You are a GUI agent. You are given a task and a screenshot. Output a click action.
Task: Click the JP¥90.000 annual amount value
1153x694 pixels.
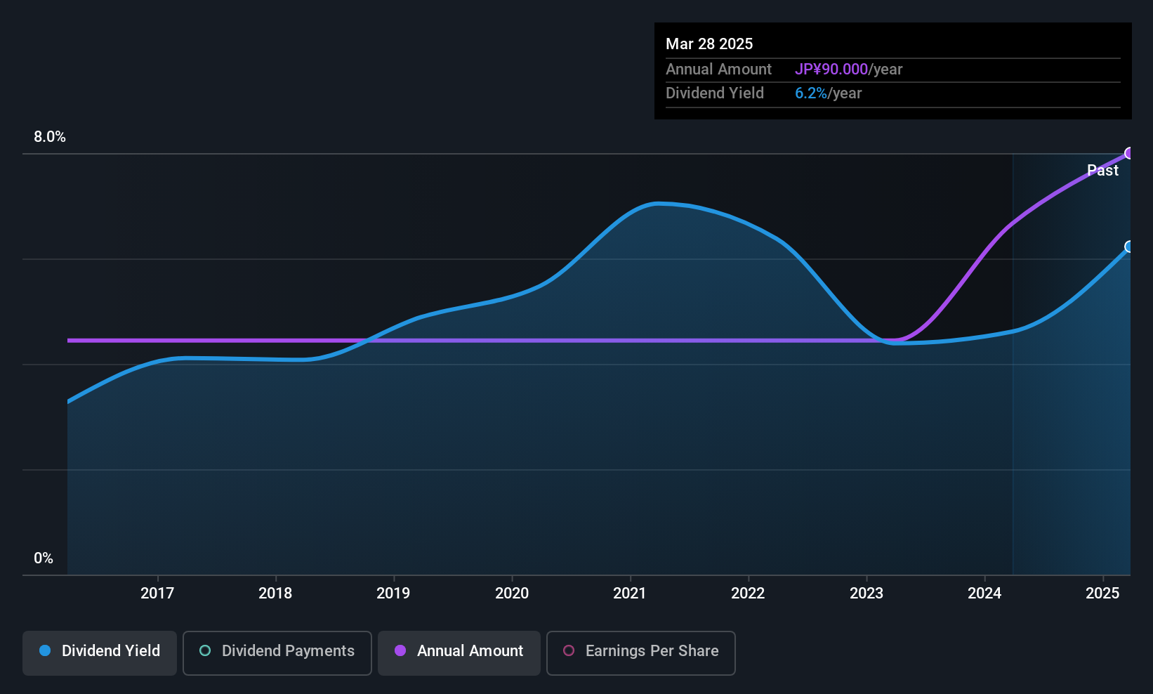click(831, 70)
